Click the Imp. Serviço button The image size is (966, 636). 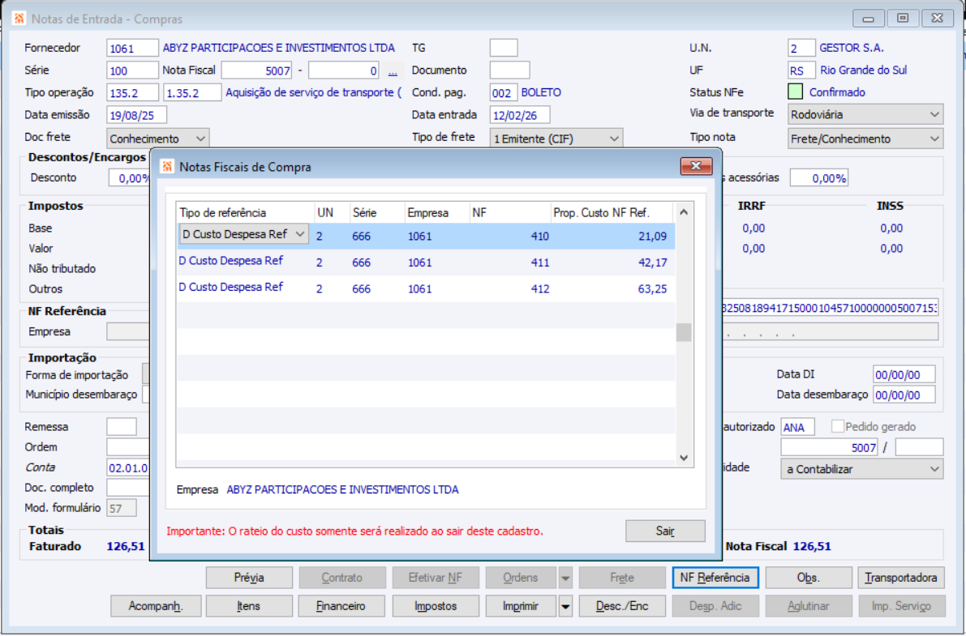click(901, 607)
